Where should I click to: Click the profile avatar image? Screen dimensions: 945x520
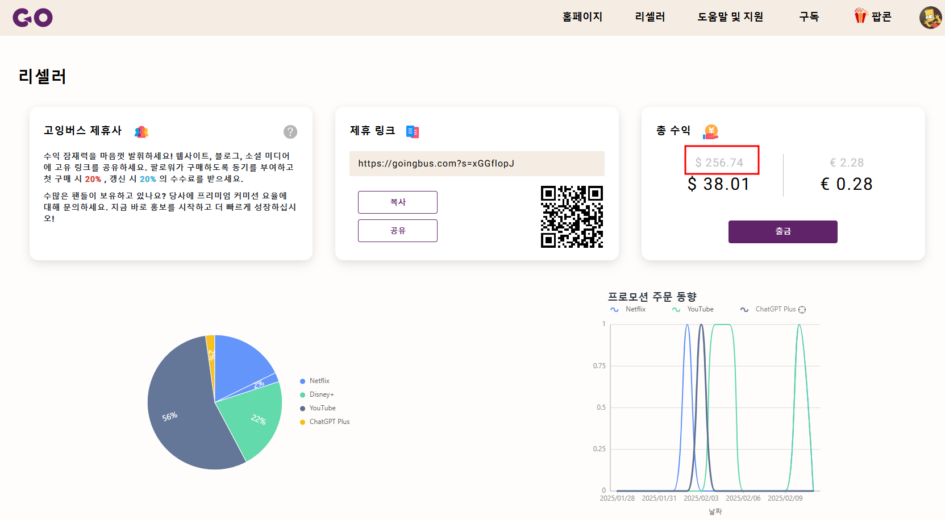[x=930, y=17]
